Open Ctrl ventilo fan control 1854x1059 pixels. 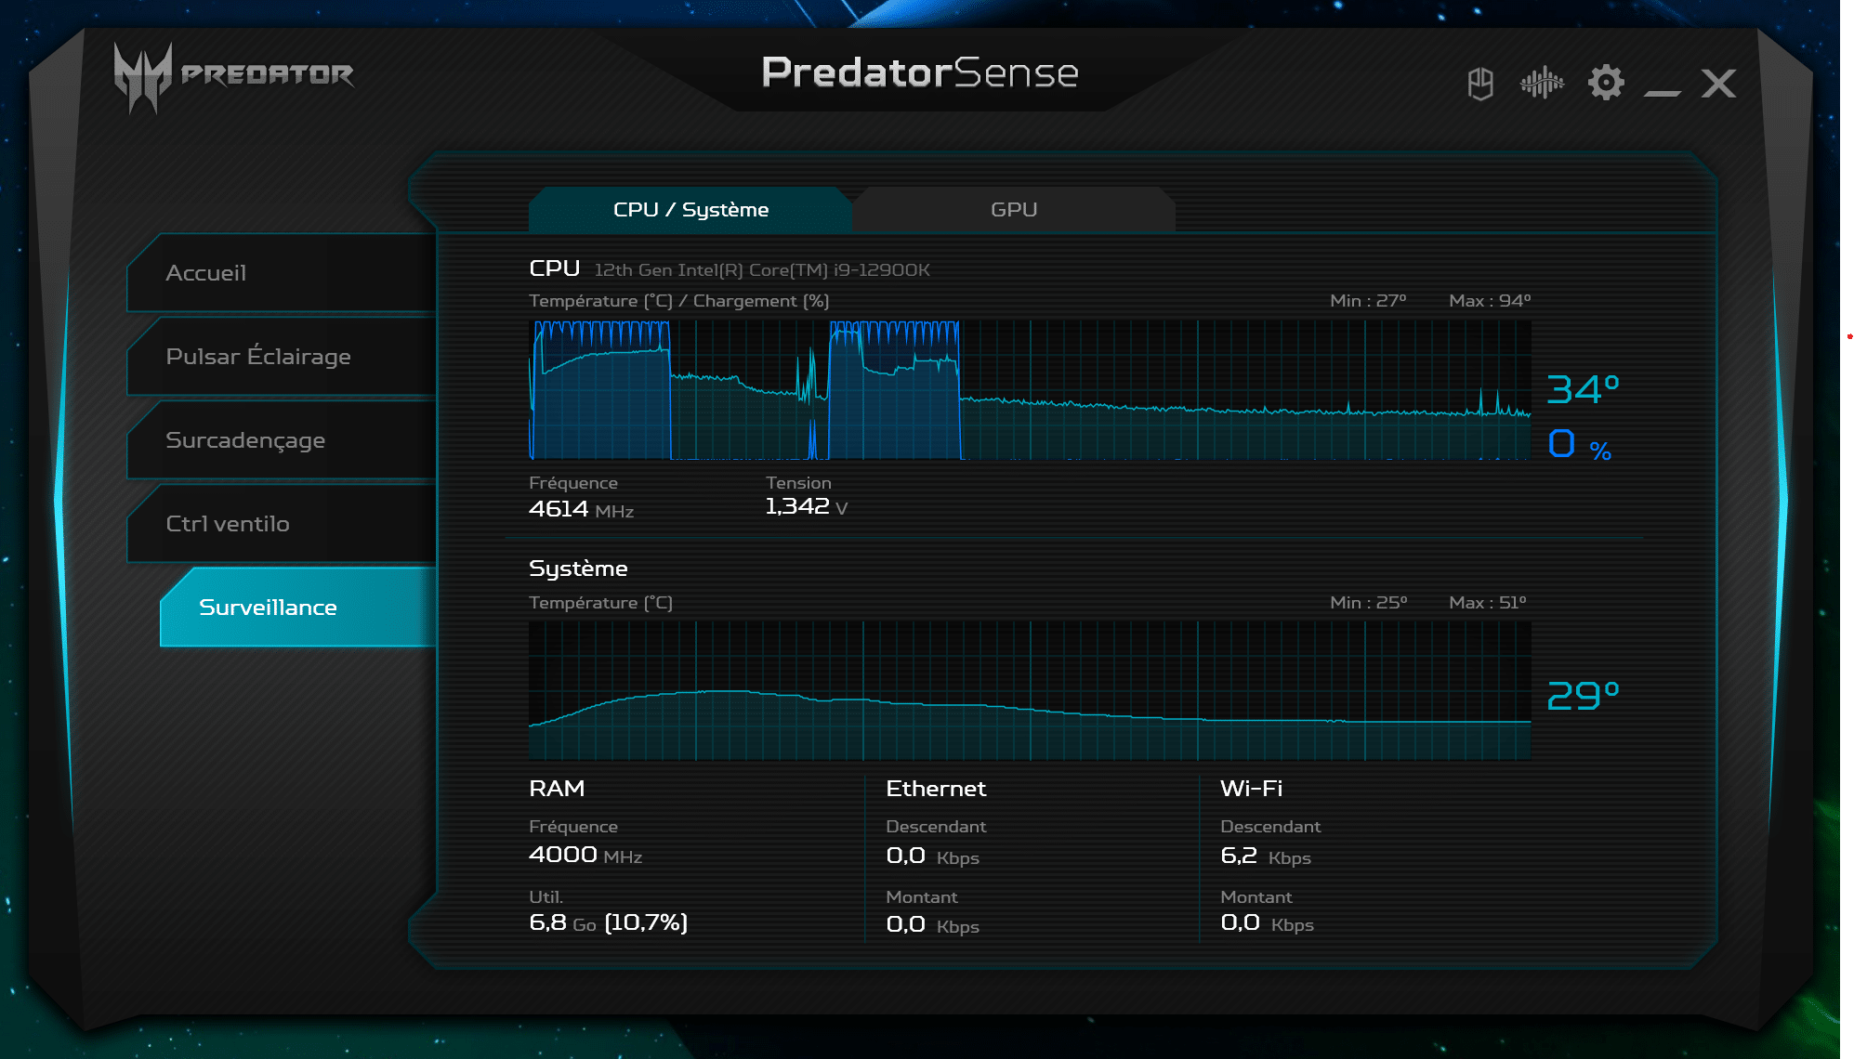[x=282, y=524]
